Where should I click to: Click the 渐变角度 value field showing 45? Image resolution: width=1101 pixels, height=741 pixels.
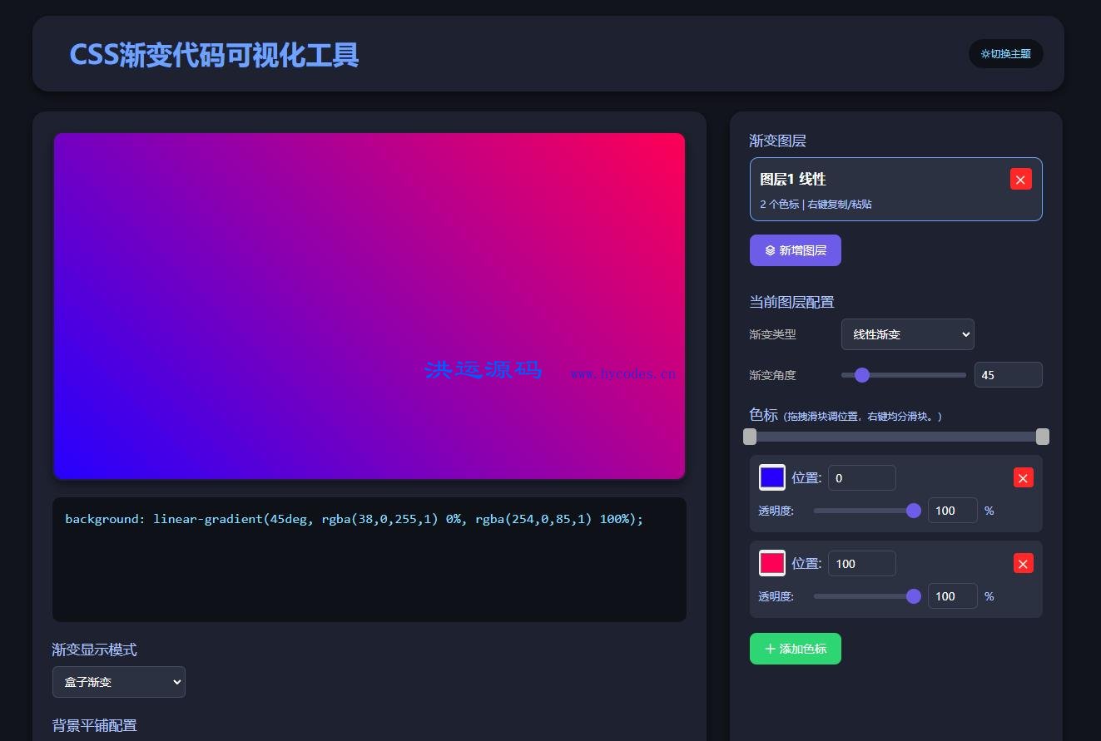point(1008,375)
